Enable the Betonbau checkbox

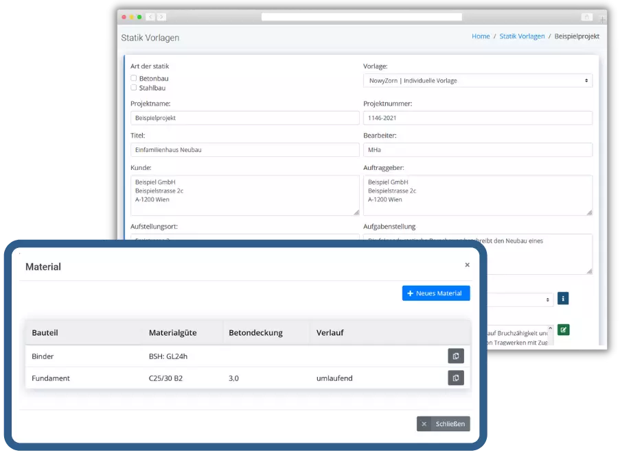pyautogui.click(x=134, y=78)
